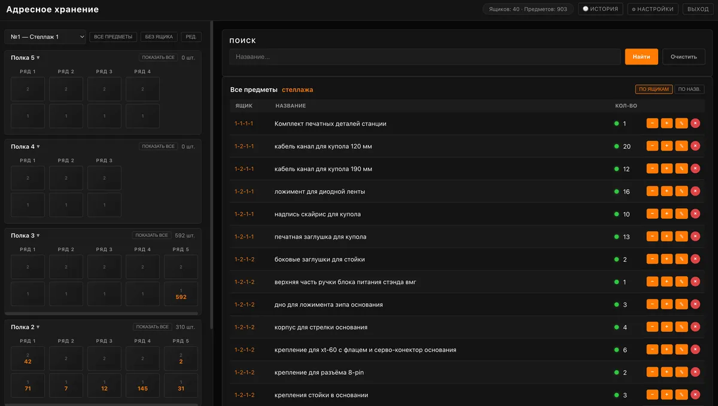
Task: Click the orange стеллажа label
Action: 297,90
